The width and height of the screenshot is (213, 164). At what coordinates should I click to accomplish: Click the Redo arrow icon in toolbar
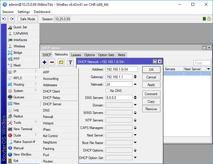point(12,19)
